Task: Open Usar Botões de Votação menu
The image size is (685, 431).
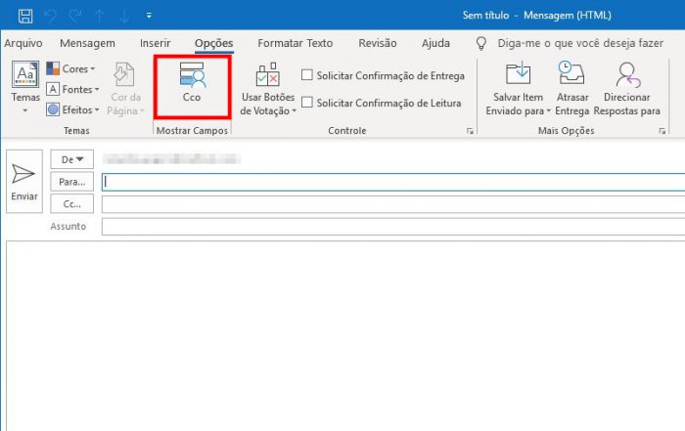Action: (268, 90)
